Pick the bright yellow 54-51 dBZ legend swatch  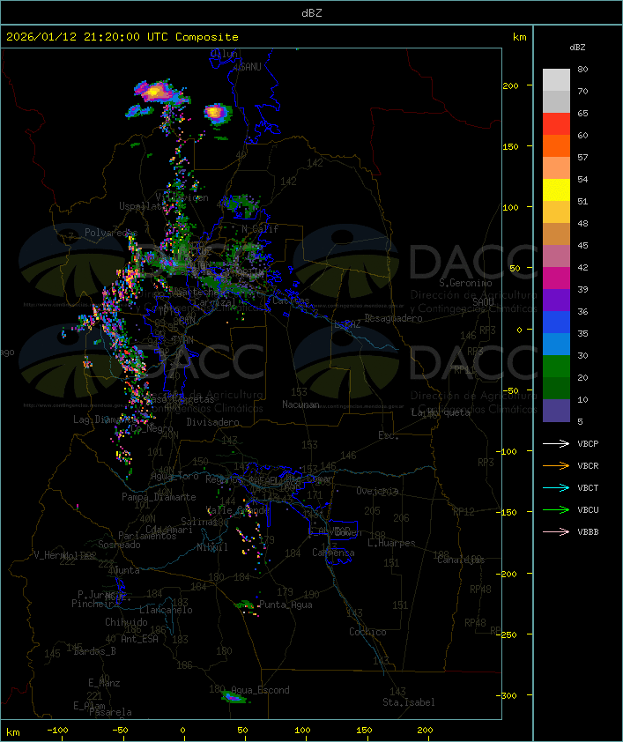click(x=556, y=189)
